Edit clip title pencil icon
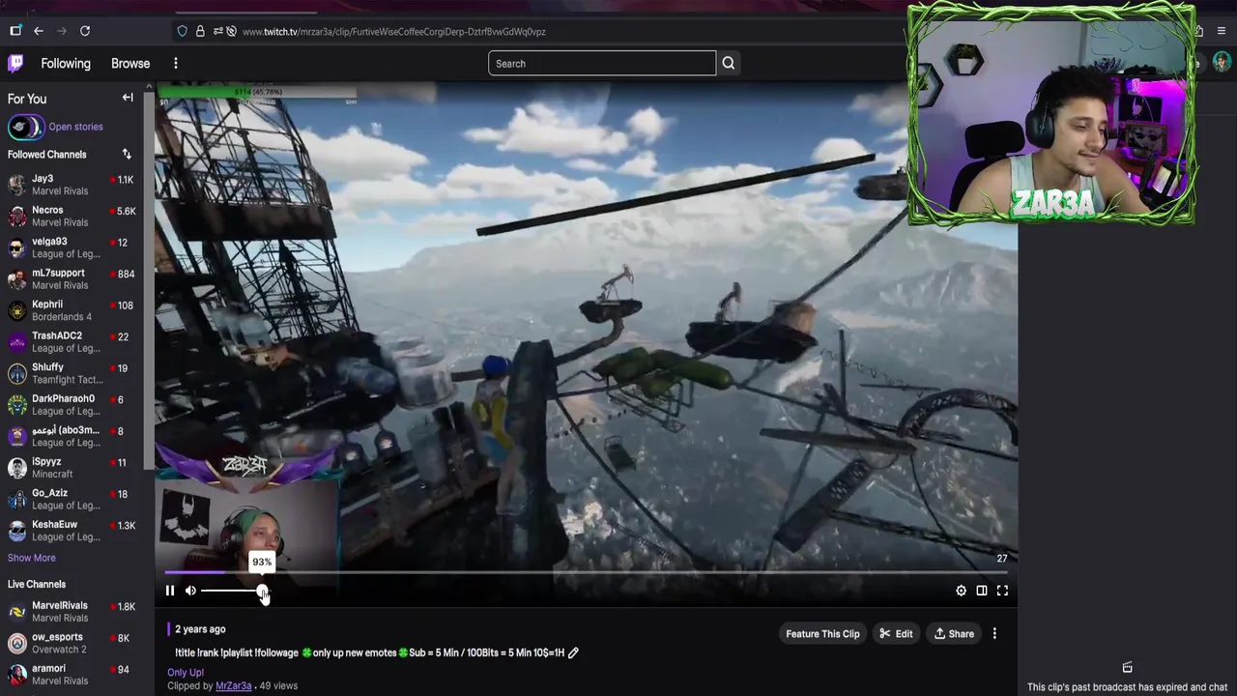Screen dimensions: 1237x696 (x=573, y=653)
